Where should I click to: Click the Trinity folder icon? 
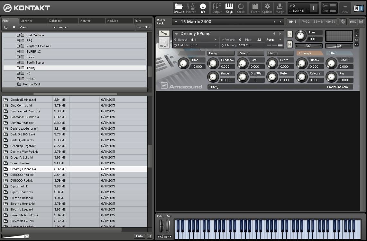click(23, 68)
